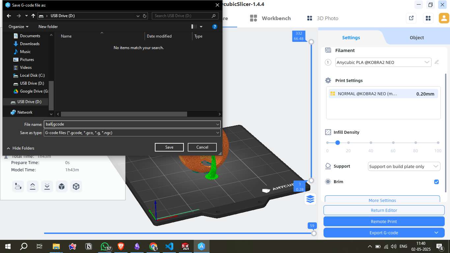Go up one folder level in the save dialog
The height and width of the screenshot is (253, 450).
click(x=33, y=16)
